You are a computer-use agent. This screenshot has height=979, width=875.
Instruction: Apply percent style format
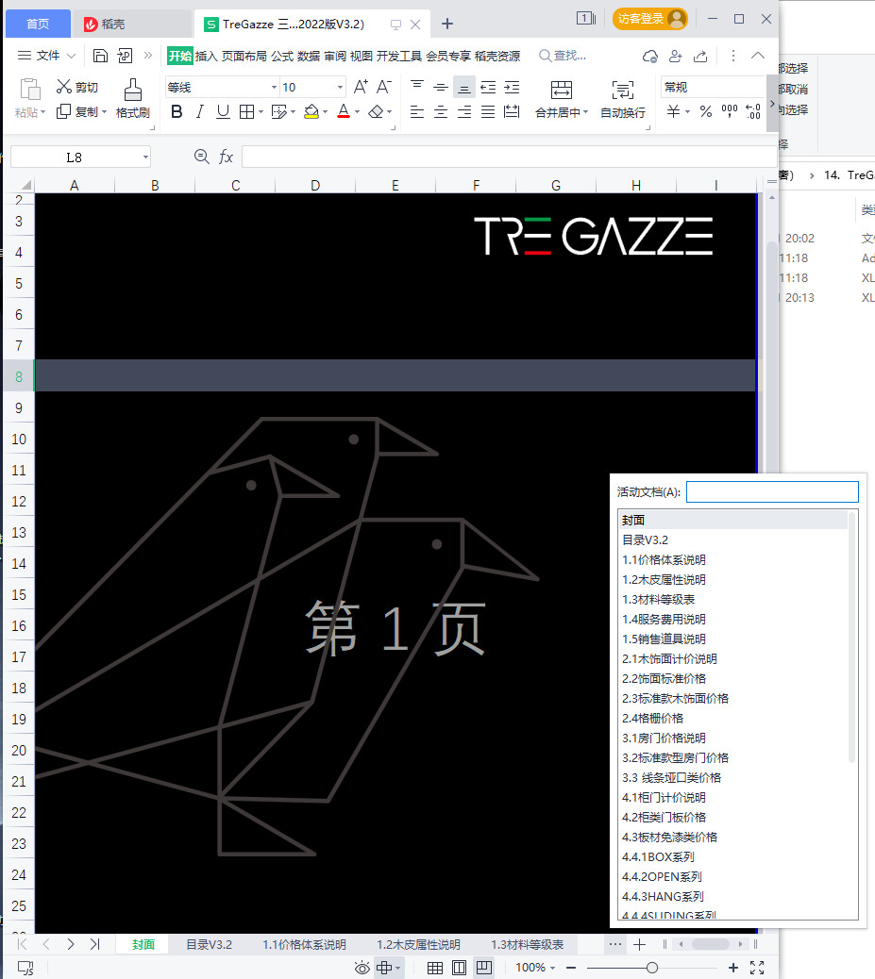tap(706, 111)
